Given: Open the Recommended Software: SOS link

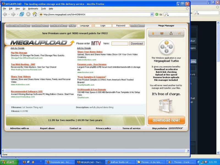Looking at the screenshot, I should (x=27, y=92).
